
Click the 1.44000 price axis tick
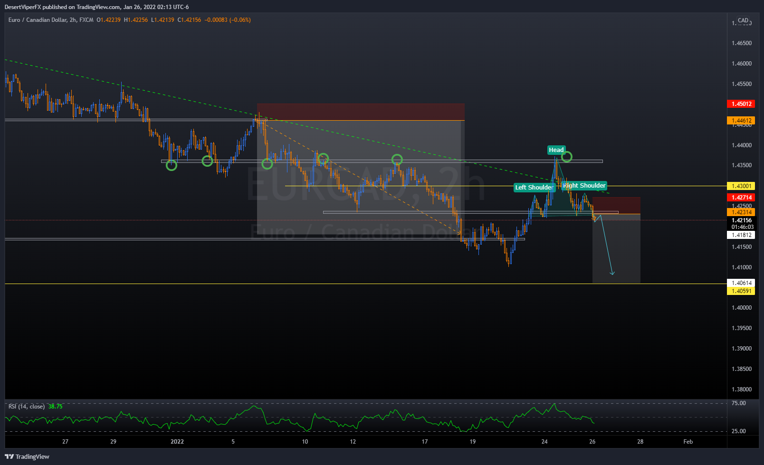tap(742, 145)
